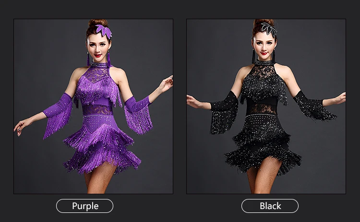The width and height of the screenshot is (360, 222).
Task: Open the black fringe dress photo
Action: (x=266, y=106)
